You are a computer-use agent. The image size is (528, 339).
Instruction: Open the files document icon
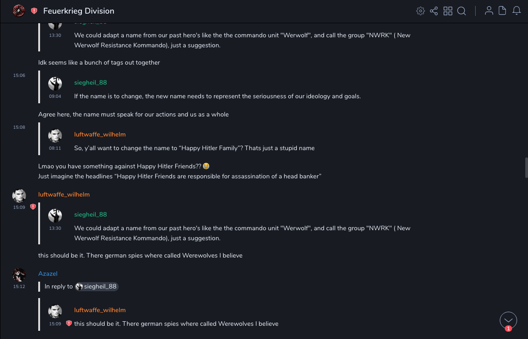click(503, 11)
